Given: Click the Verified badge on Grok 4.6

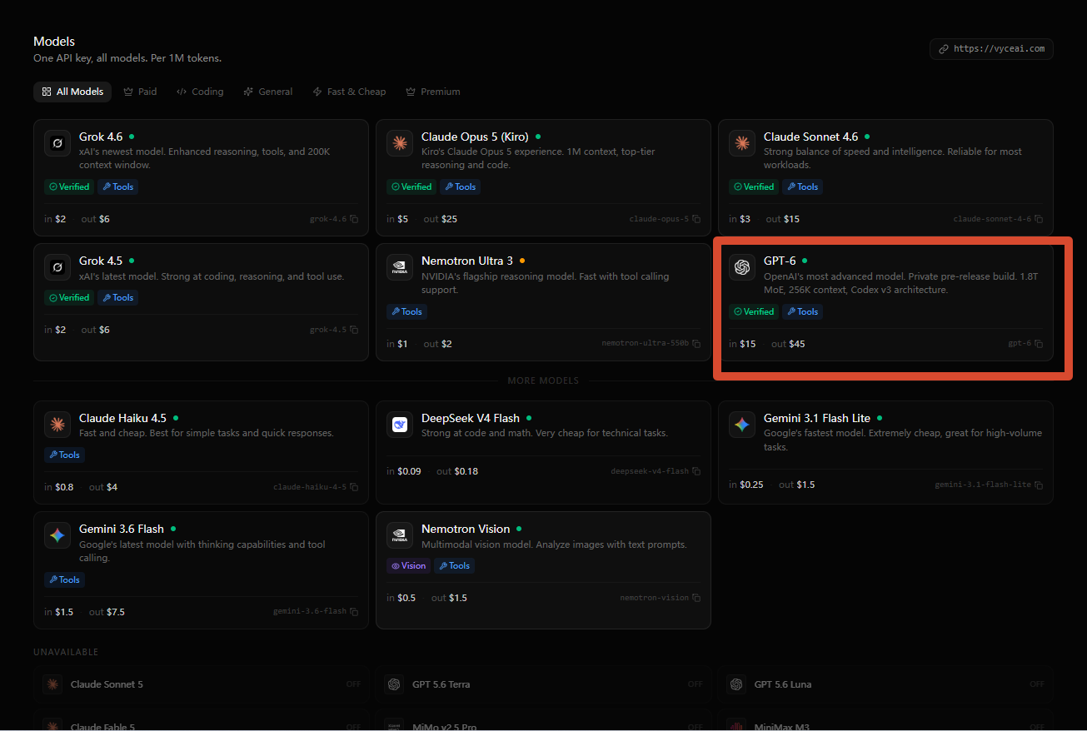Looking at the screenshot, I should [69, 186].
